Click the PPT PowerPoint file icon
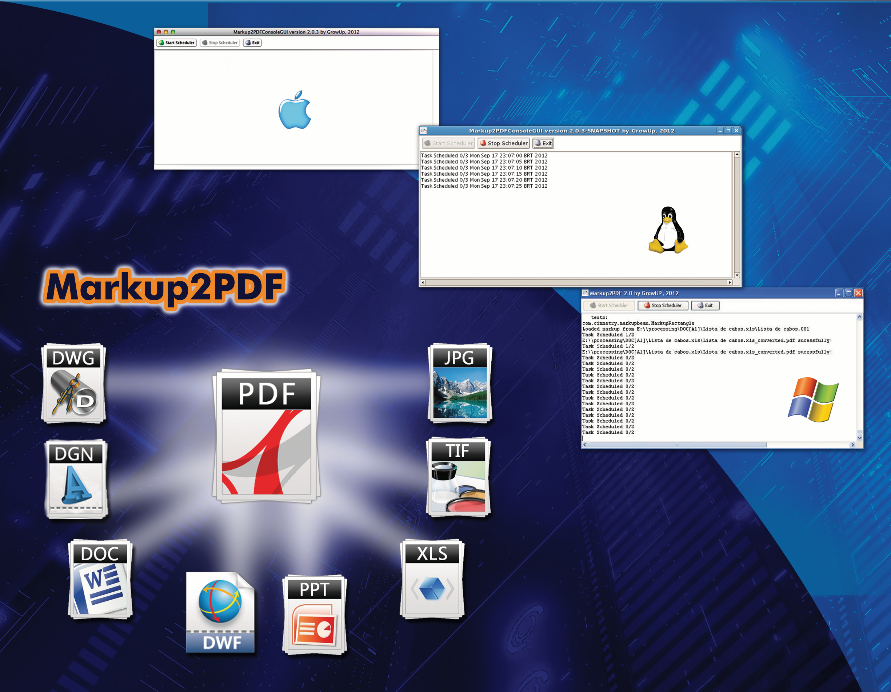Image resolution: width=891 pixels, height=692 pixels. tap(315, 615)
